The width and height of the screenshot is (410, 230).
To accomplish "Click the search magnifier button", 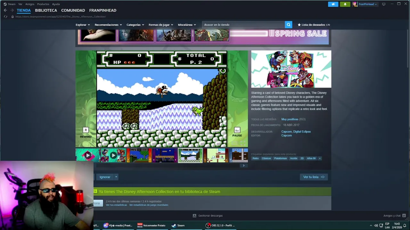I will click(x=289, y=25).
